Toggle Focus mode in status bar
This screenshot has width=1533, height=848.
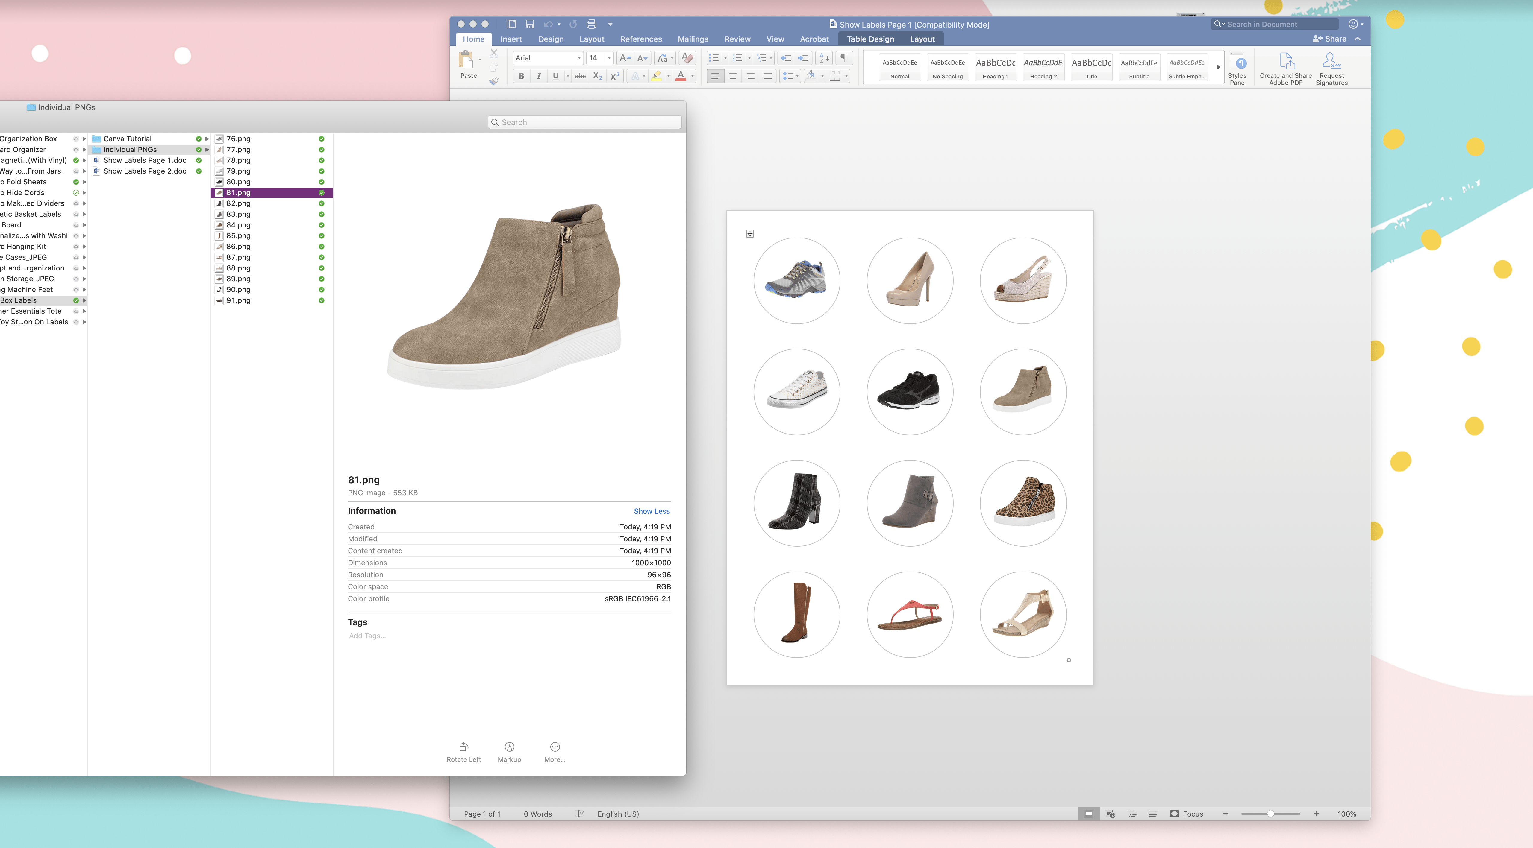point(1186,814)
